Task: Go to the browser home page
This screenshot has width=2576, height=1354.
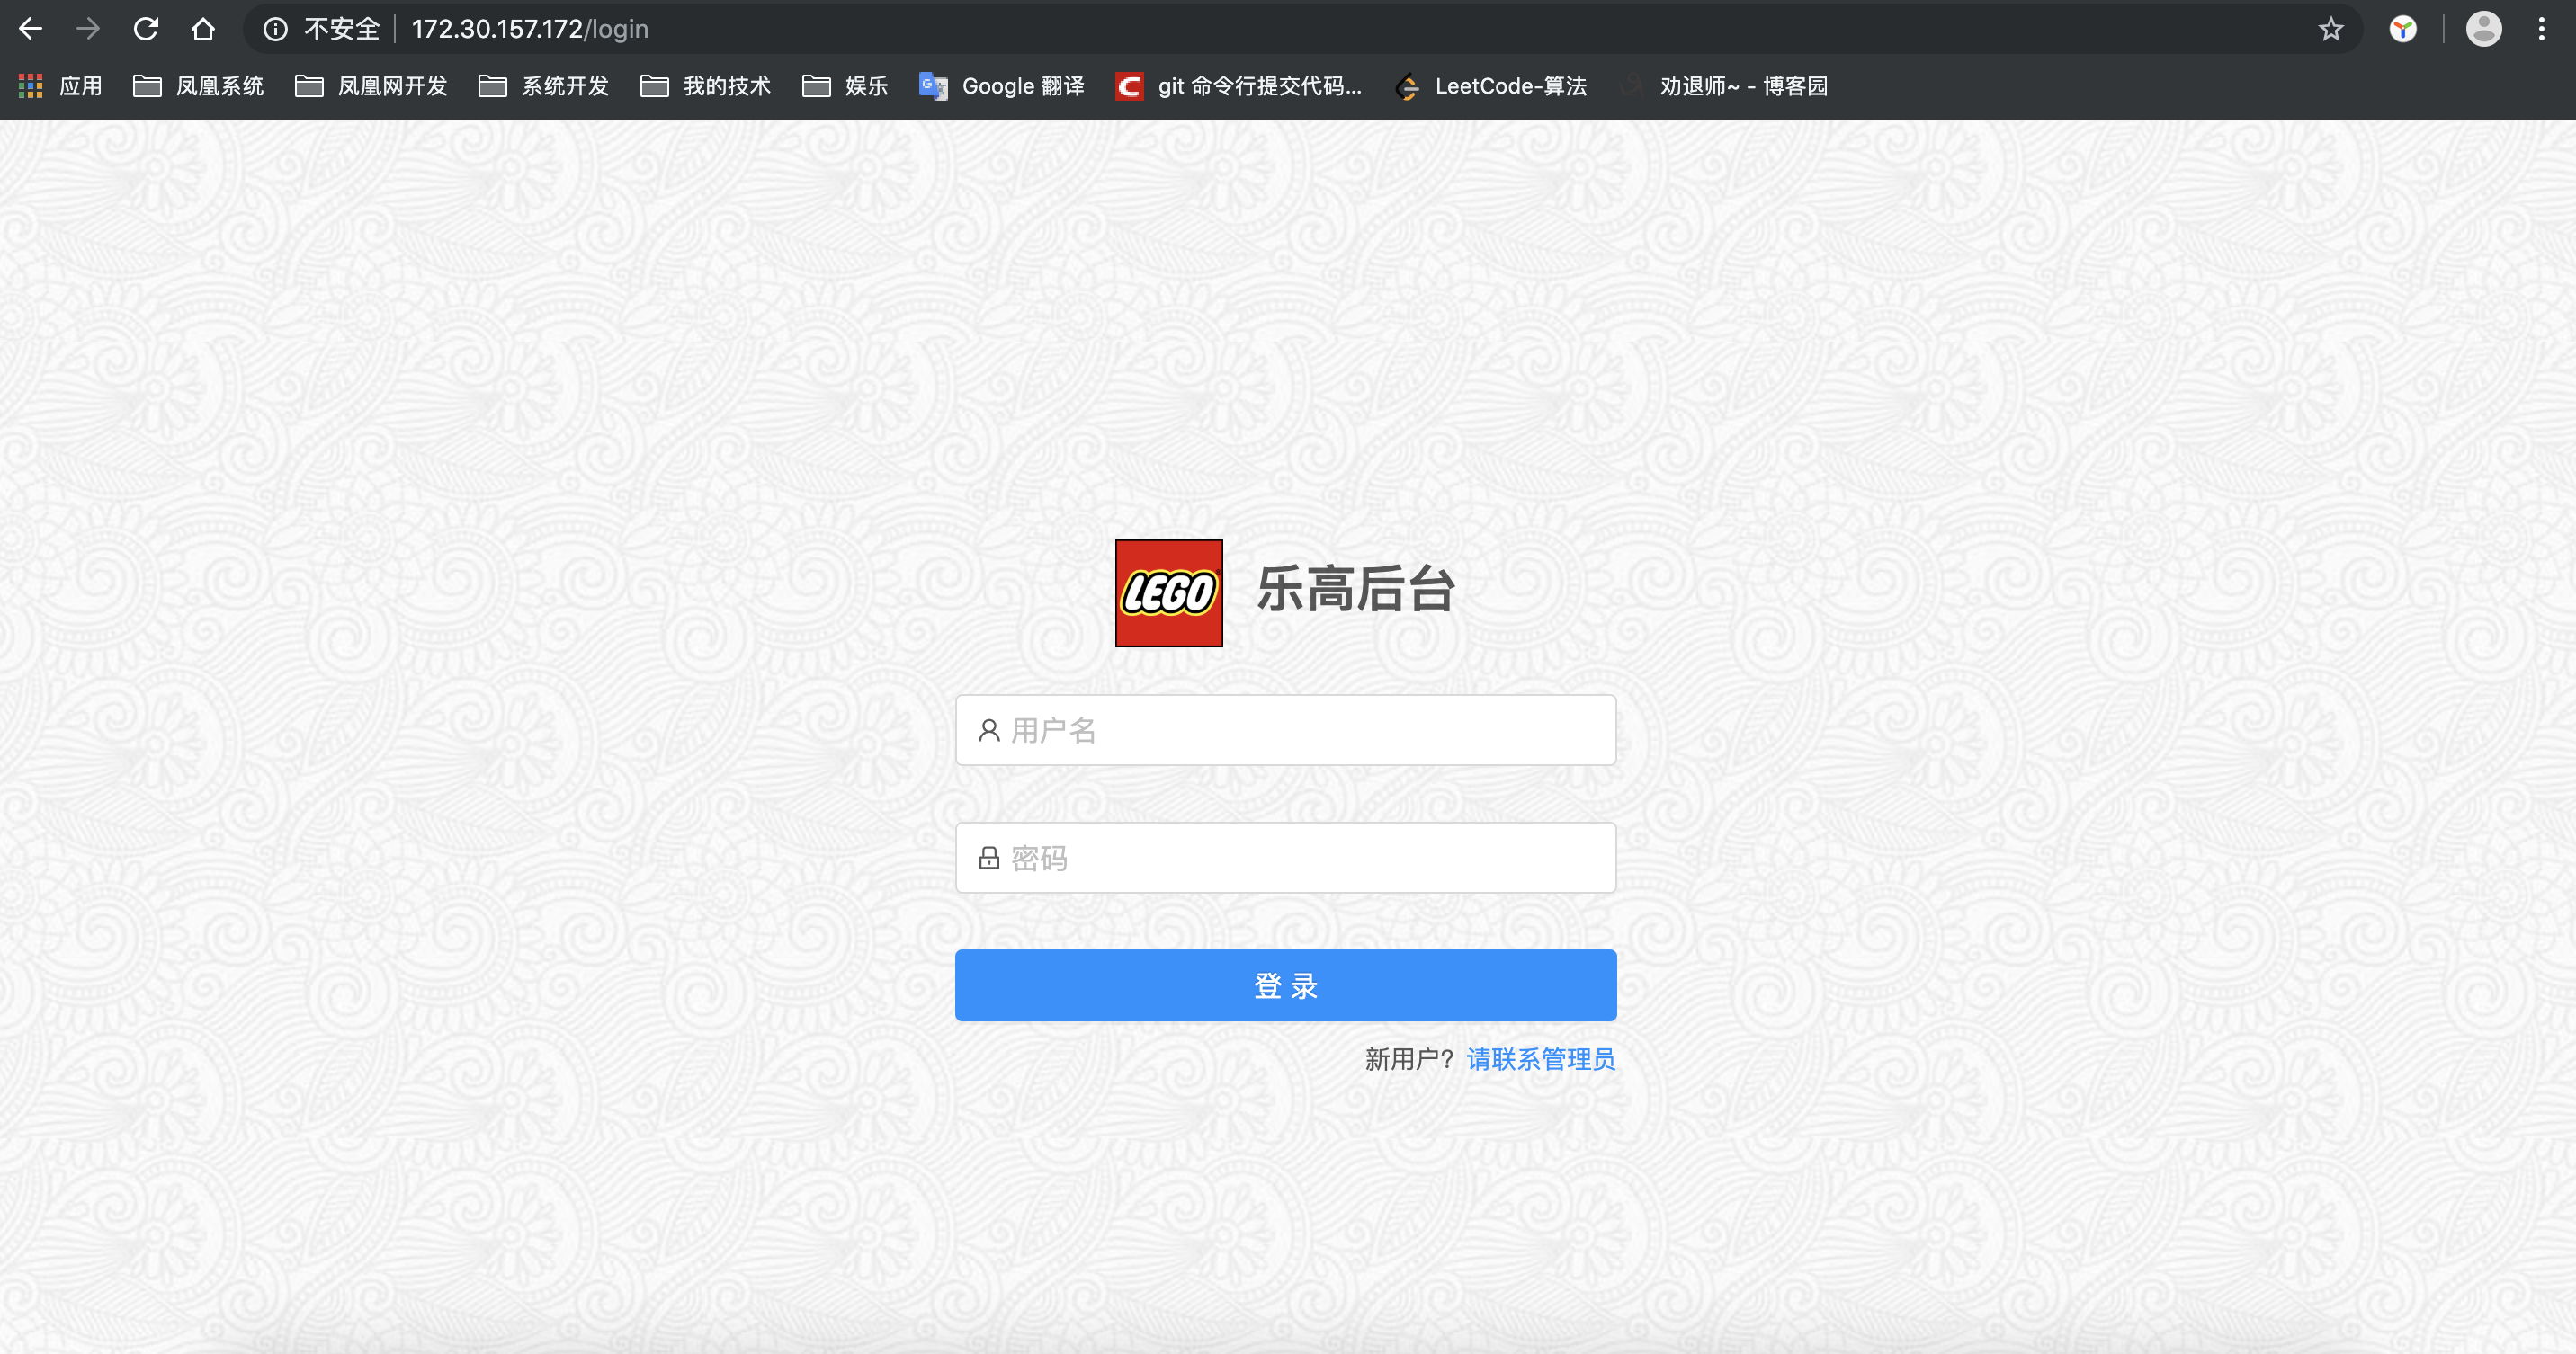Action: click(203, 29)
